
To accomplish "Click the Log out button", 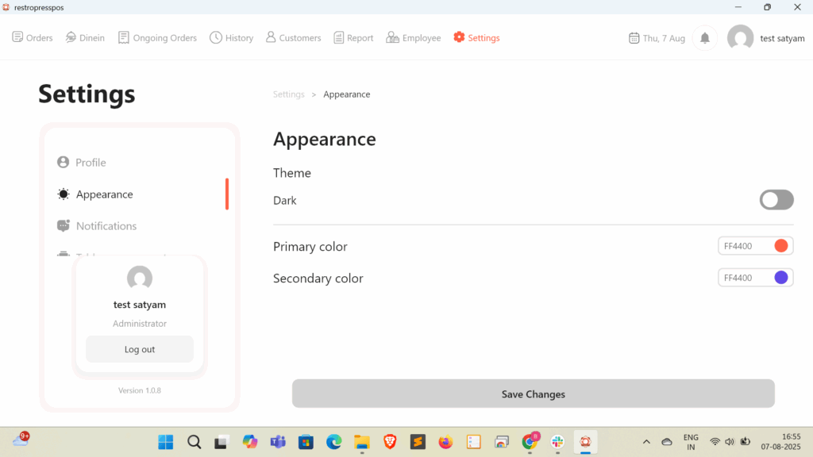I will click(140, 349).
